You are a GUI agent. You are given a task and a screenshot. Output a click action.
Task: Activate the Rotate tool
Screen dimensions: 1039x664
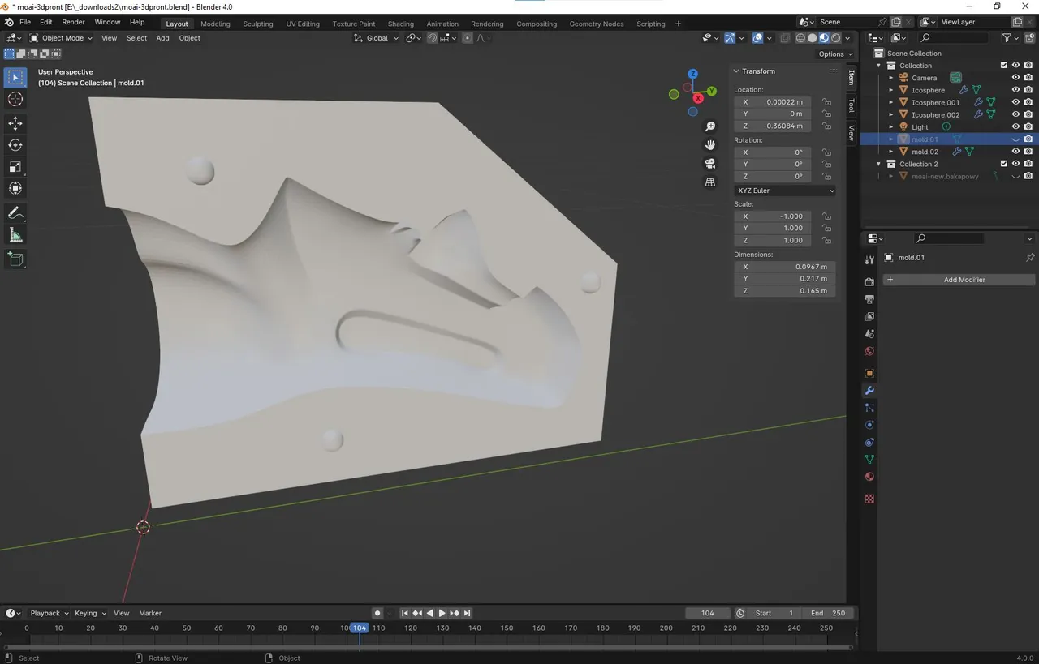pos(15,145)
